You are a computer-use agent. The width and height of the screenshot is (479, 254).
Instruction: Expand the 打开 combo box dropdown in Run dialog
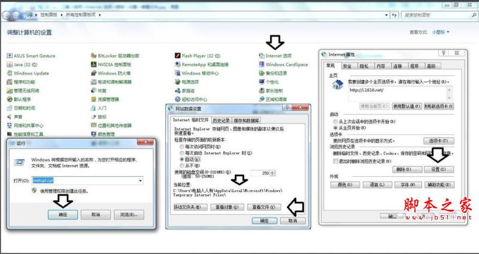(140, 181)
